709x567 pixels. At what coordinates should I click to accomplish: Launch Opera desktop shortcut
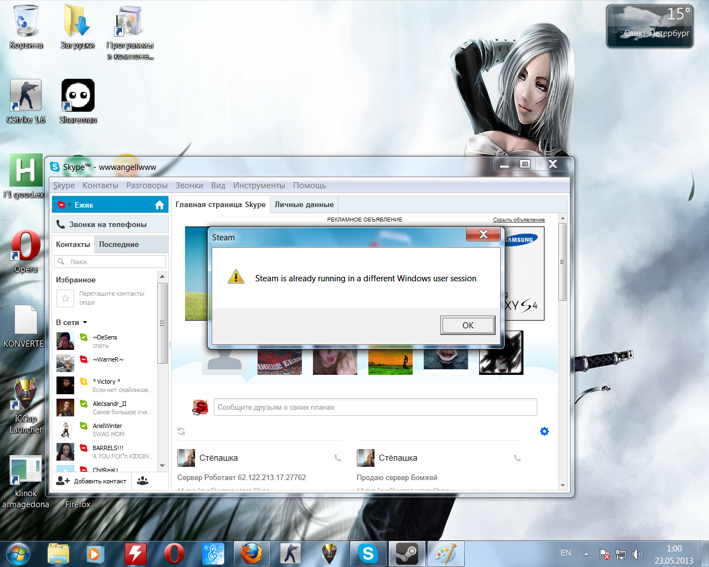[x=25, y=251]
